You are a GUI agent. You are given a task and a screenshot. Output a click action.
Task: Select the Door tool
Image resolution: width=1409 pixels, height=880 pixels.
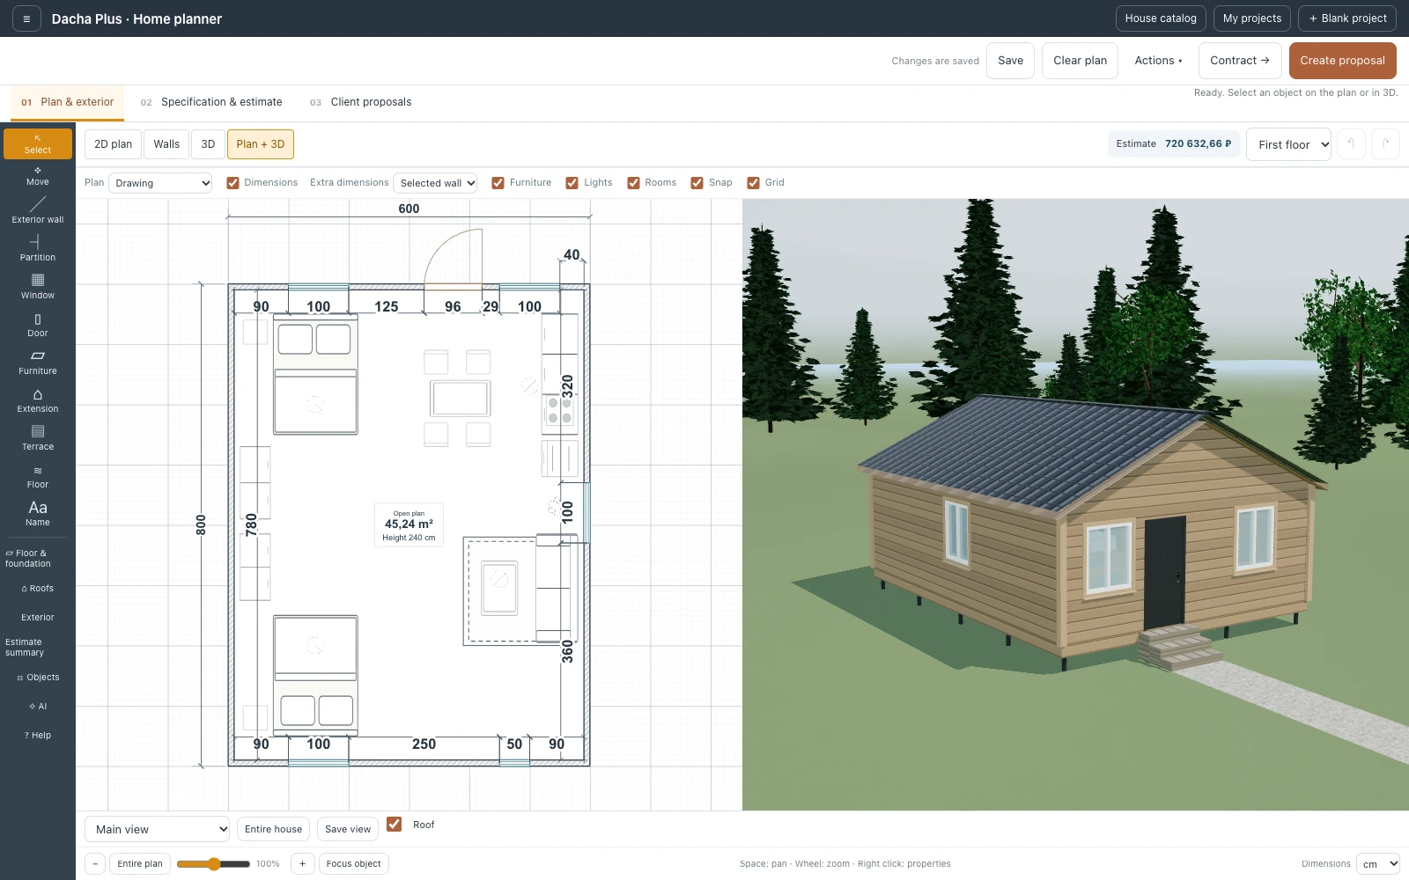38,324
